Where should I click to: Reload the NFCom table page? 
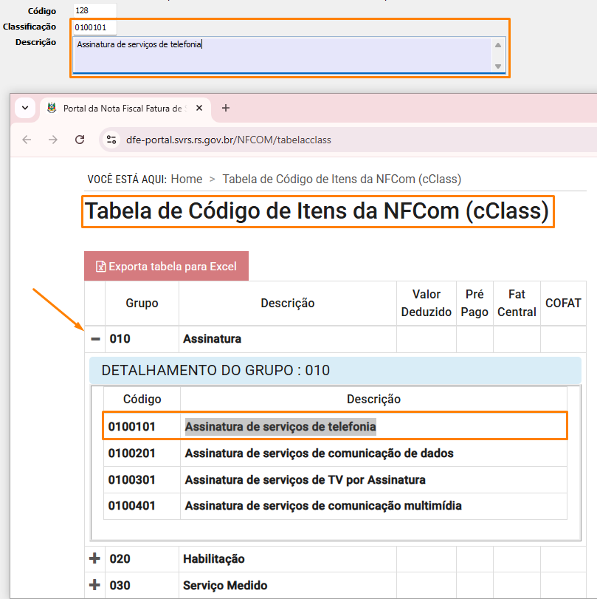79,139
